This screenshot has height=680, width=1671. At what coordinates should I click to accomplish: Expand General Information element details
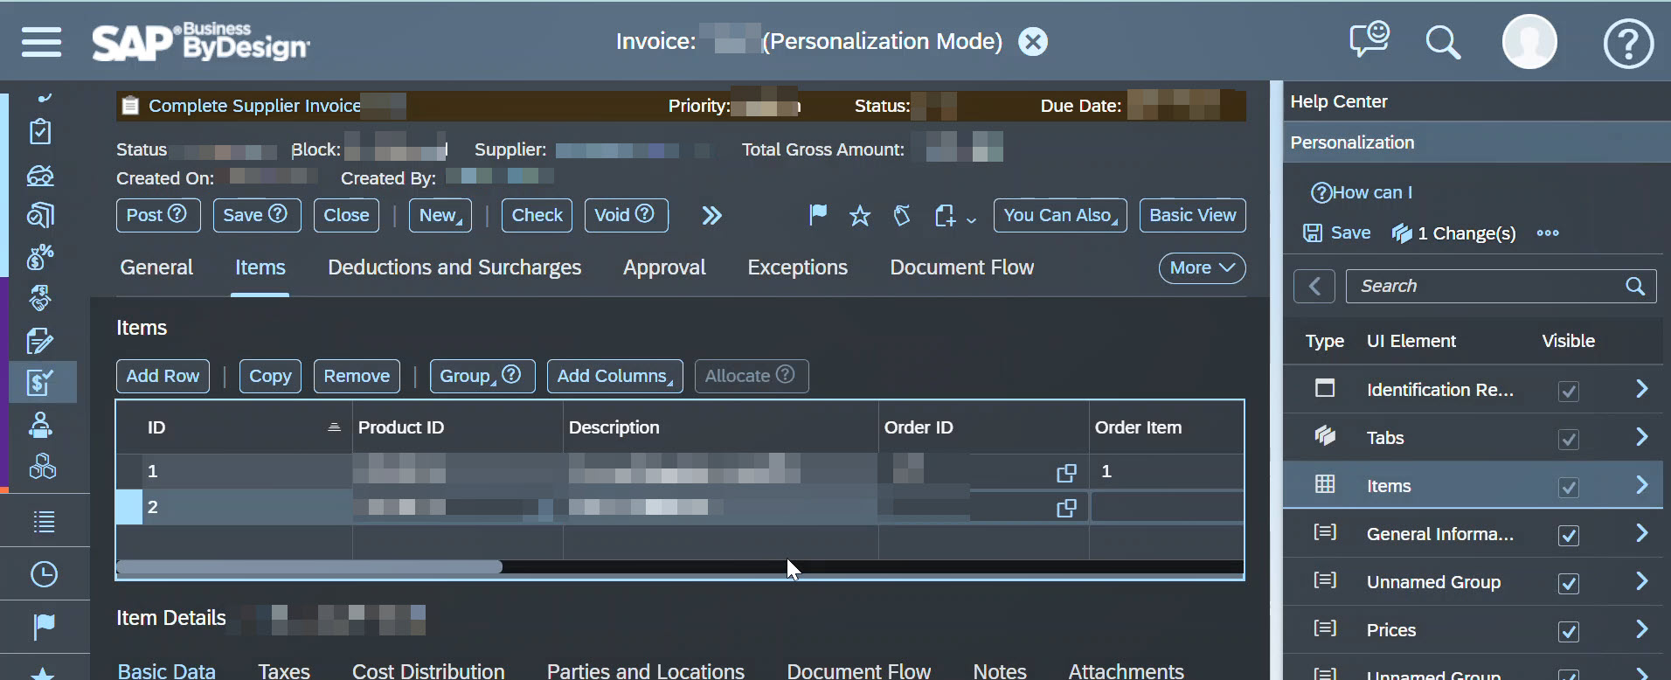point(1641,533)
